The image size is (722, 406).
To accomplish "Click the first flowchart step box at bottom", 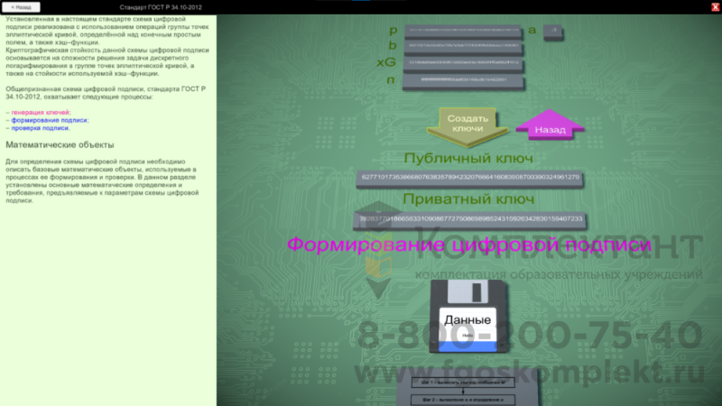I will click(467, 383).
